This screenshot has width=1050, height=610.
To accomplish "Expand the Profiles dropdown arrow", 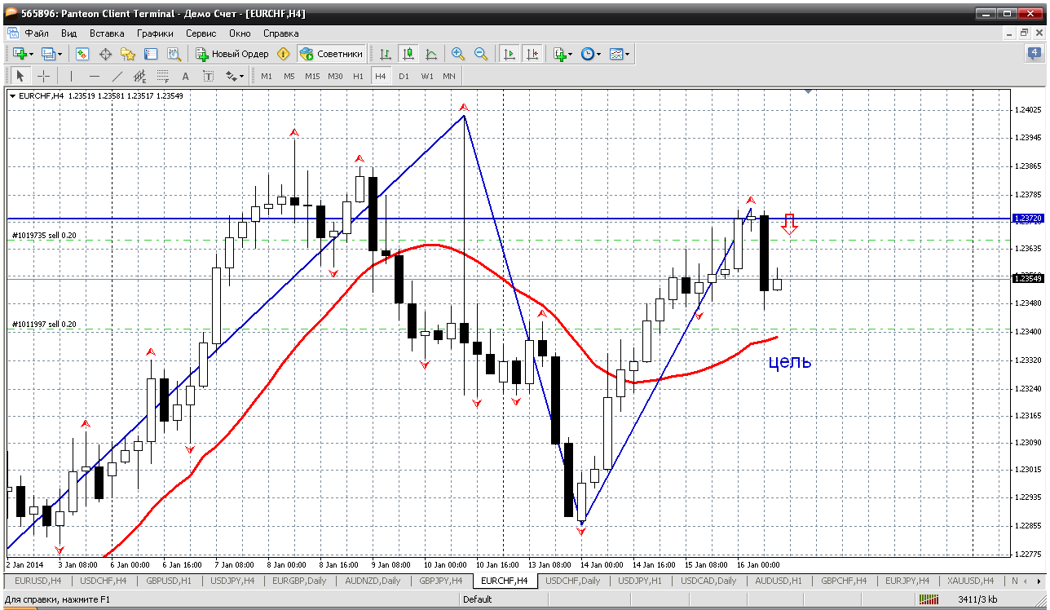I will 60,54.
